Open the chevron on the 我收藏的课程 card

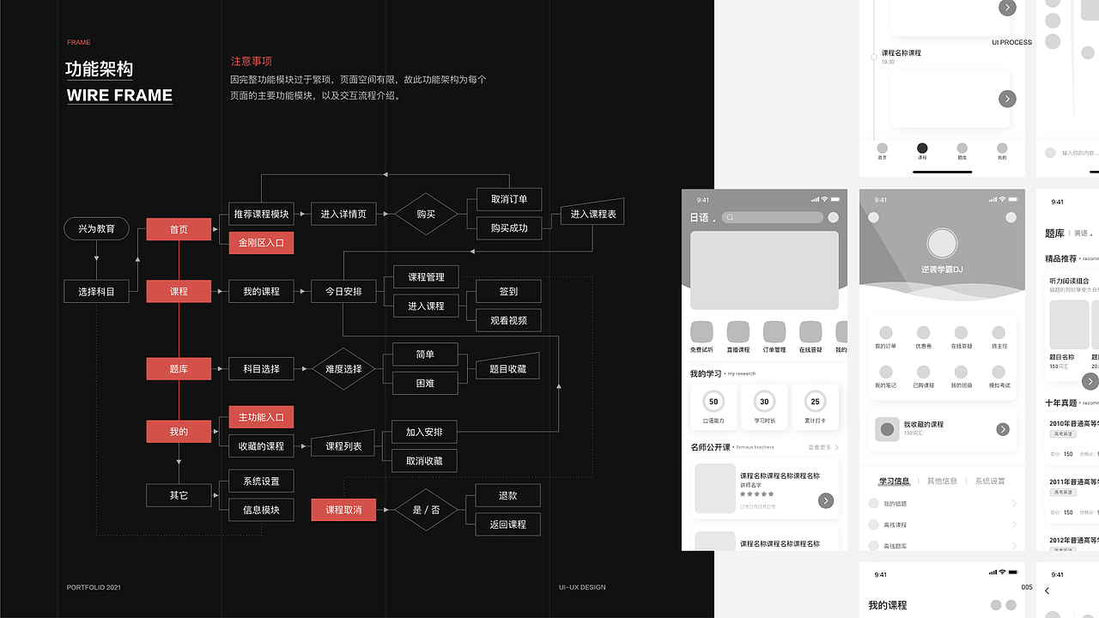[x=1003, y=429]
